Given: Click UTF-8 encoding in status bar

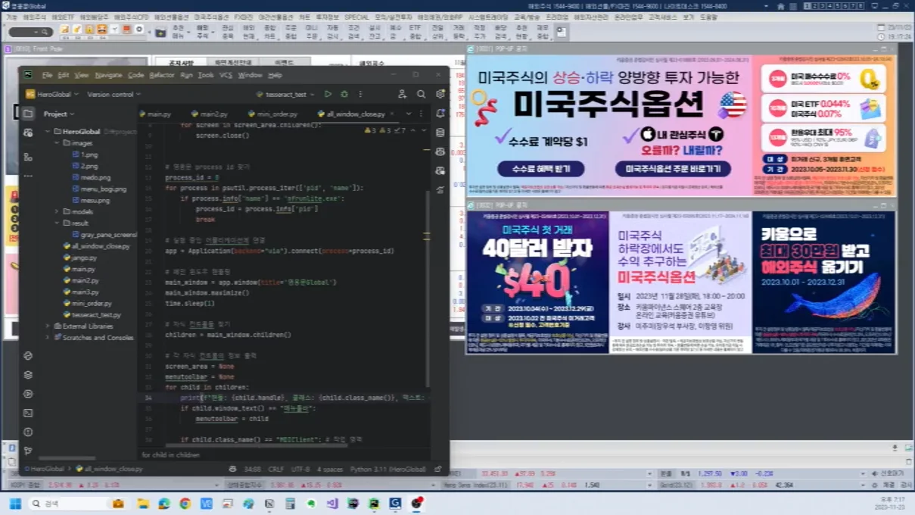Looking at the screenshot, I should [x=300, y=469].
